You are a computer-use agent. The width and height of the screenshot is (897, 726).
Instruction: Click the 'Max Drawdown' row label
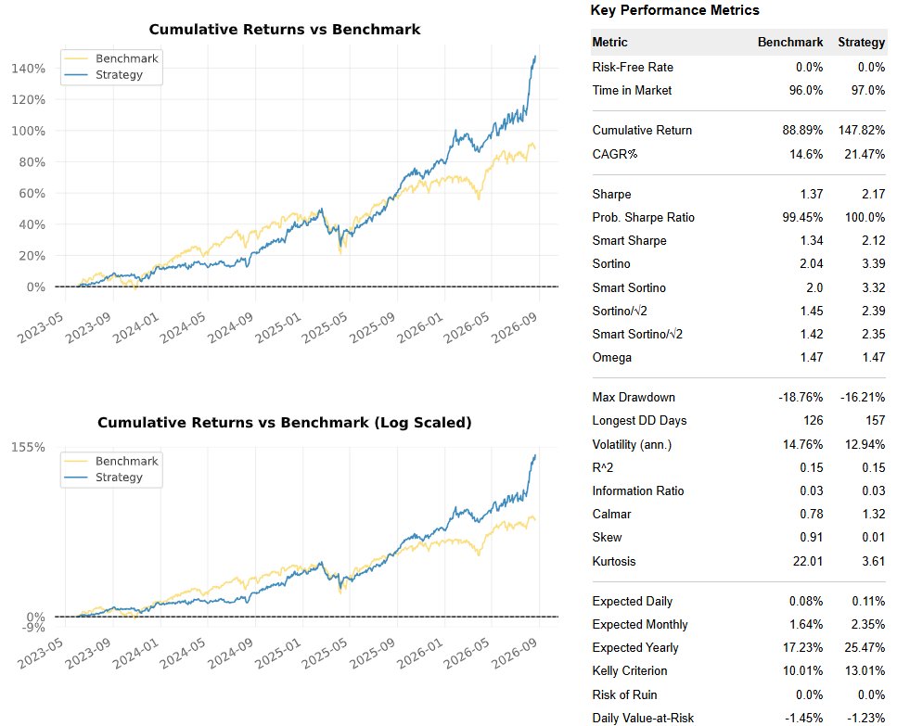634,397
